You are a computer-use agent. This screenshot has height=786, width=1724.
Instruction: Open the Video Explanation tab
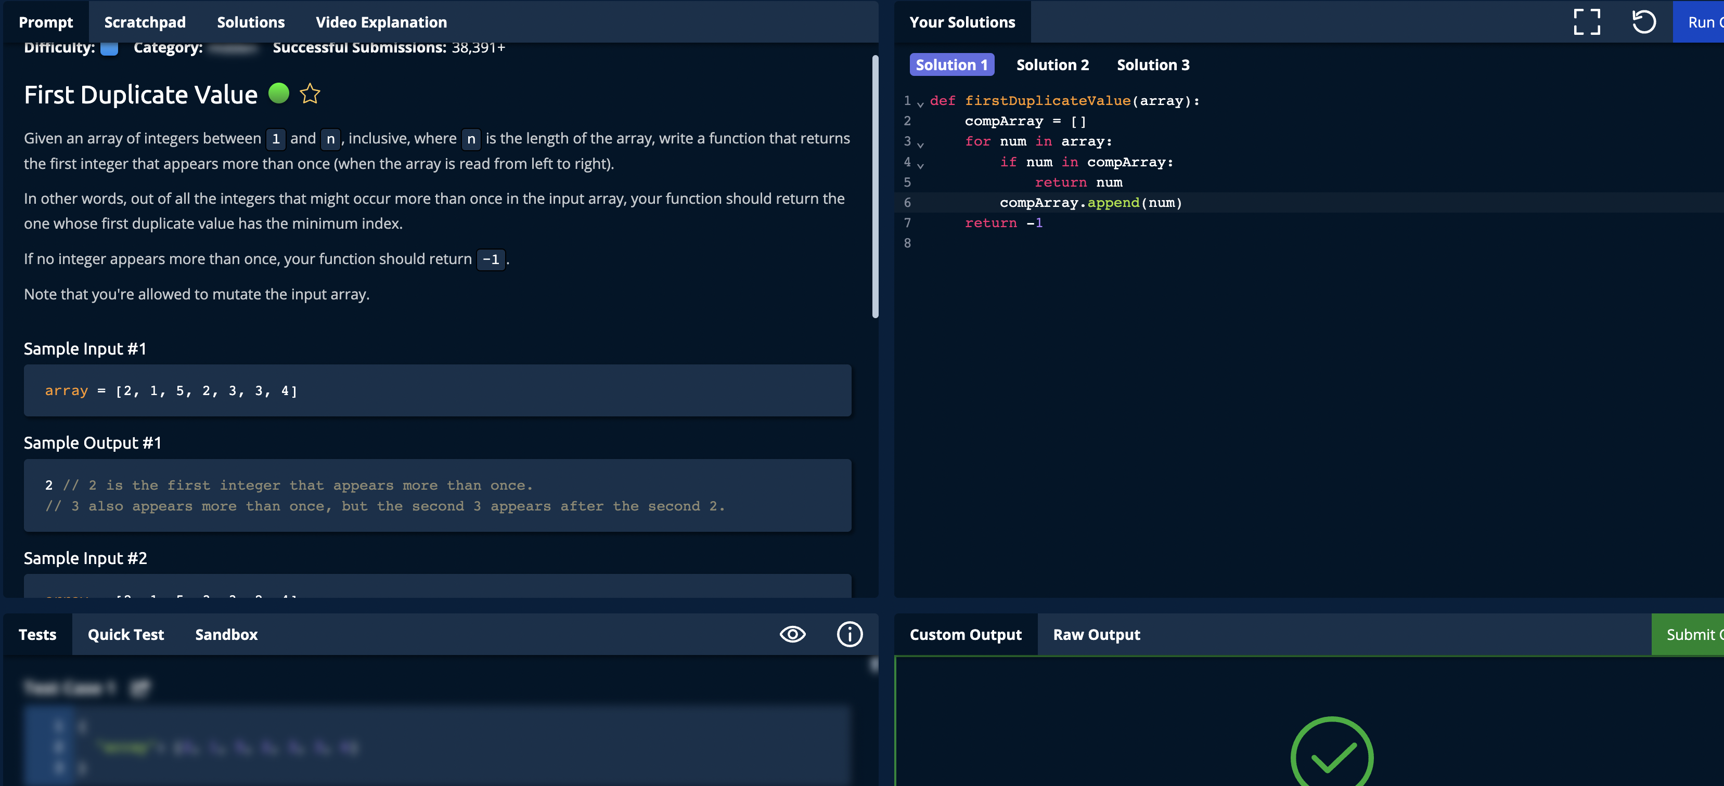click(381, 22)
